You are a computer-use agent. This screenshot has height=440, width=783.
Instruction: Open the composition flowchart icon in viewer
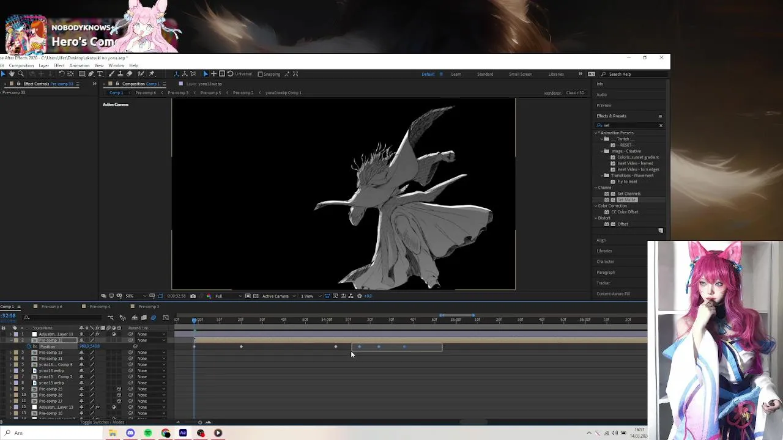pos(351,296)
